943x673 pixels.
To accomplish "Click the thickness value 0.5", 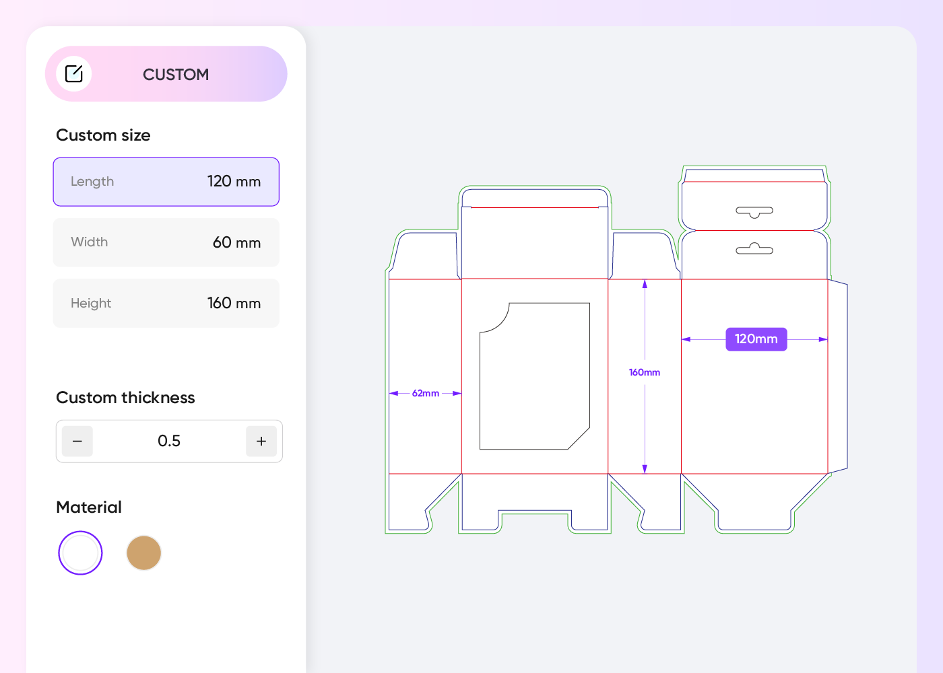I will pos(169,441).
